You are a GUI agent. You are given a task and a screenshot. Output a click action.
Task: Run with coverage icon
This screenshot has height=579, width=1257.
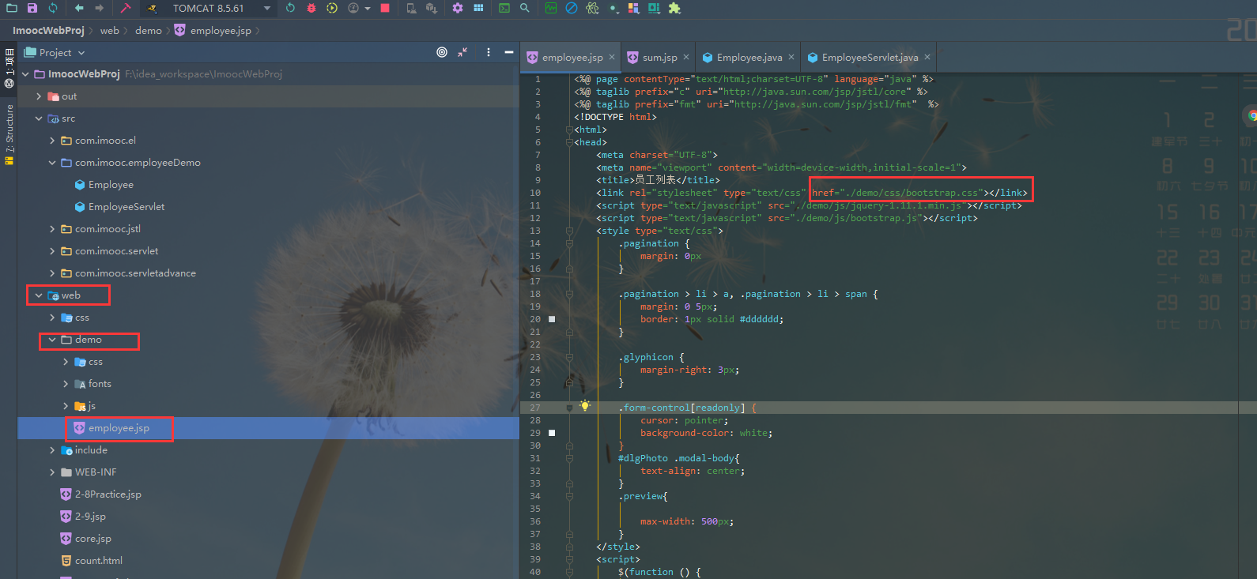[x=332, y=8]
